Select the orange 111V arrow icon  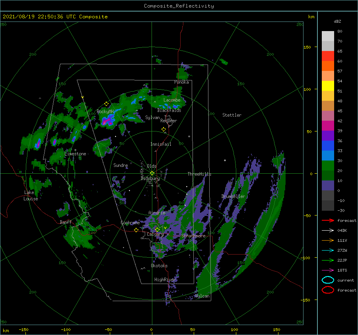pyautogui.click(x=328, y=240)
